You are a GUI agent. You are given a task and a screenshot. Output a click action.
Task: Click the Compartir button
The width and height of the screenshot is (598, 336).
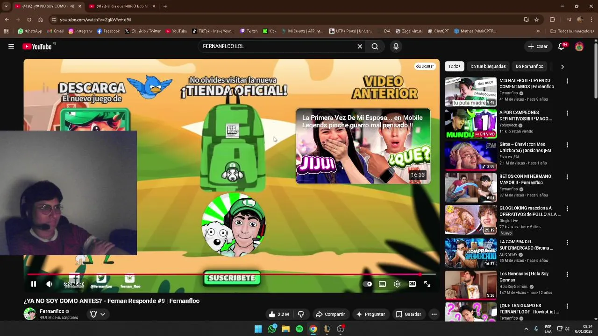330,314
